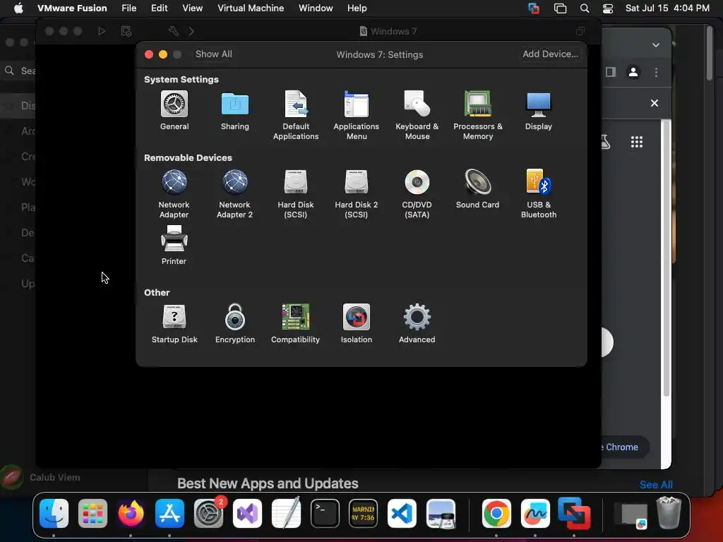
Task: Click the Chrome labs flask icon
Action: pyautogui.click(x=605, y=141)
